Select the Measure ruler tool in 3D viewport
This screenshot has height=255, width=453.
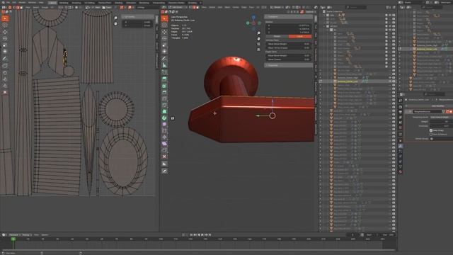[x=164, y=65]
